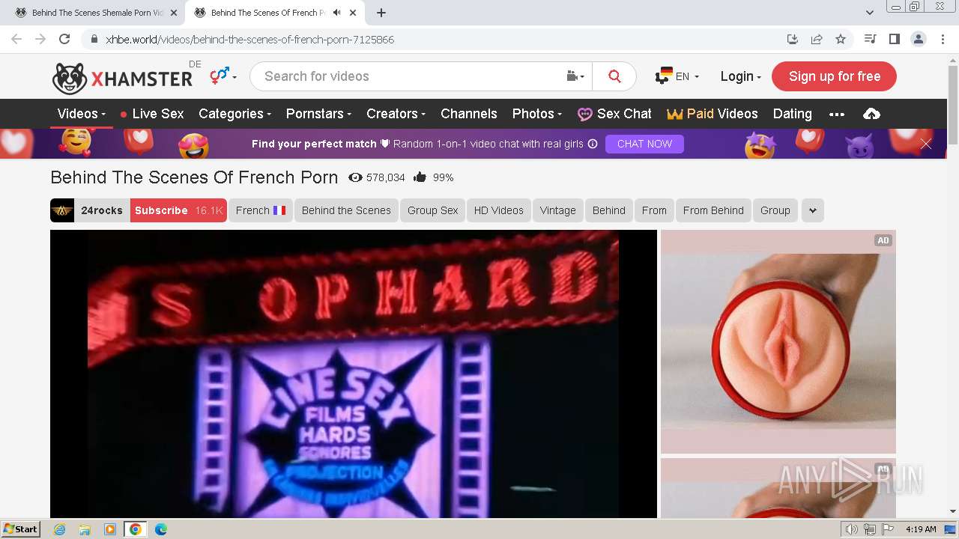Screen dimensions: 959x539
Task: Click the install app icon in address bar
Action: point(792,39)
